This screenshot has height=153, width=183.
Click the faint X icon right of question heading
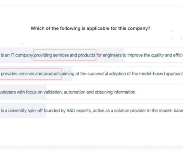pyautogui.click(x=173, y=31)
